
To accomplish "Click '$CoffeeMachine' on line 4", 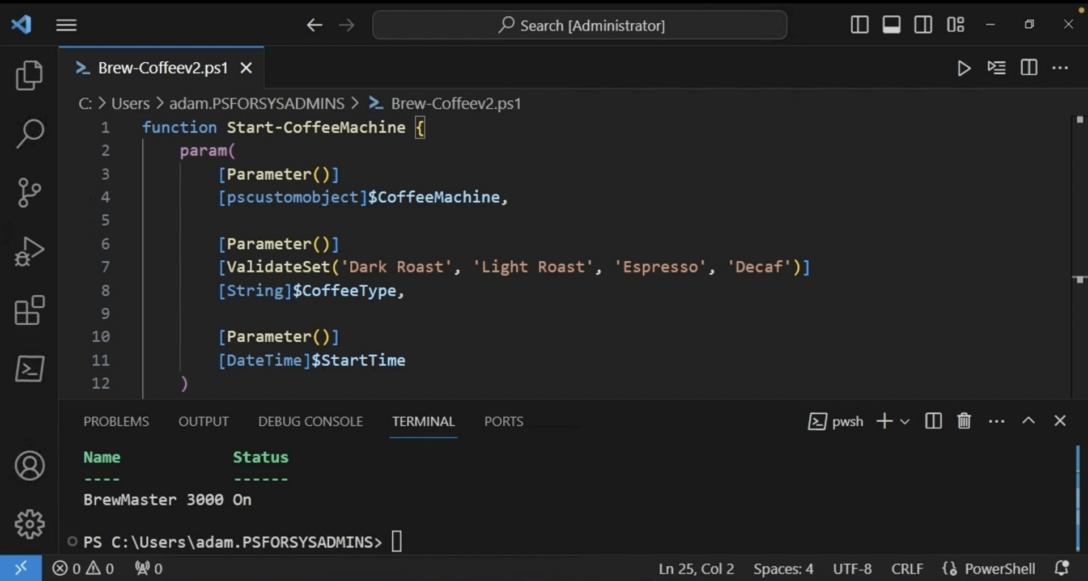I will click(x=434, y=197).
